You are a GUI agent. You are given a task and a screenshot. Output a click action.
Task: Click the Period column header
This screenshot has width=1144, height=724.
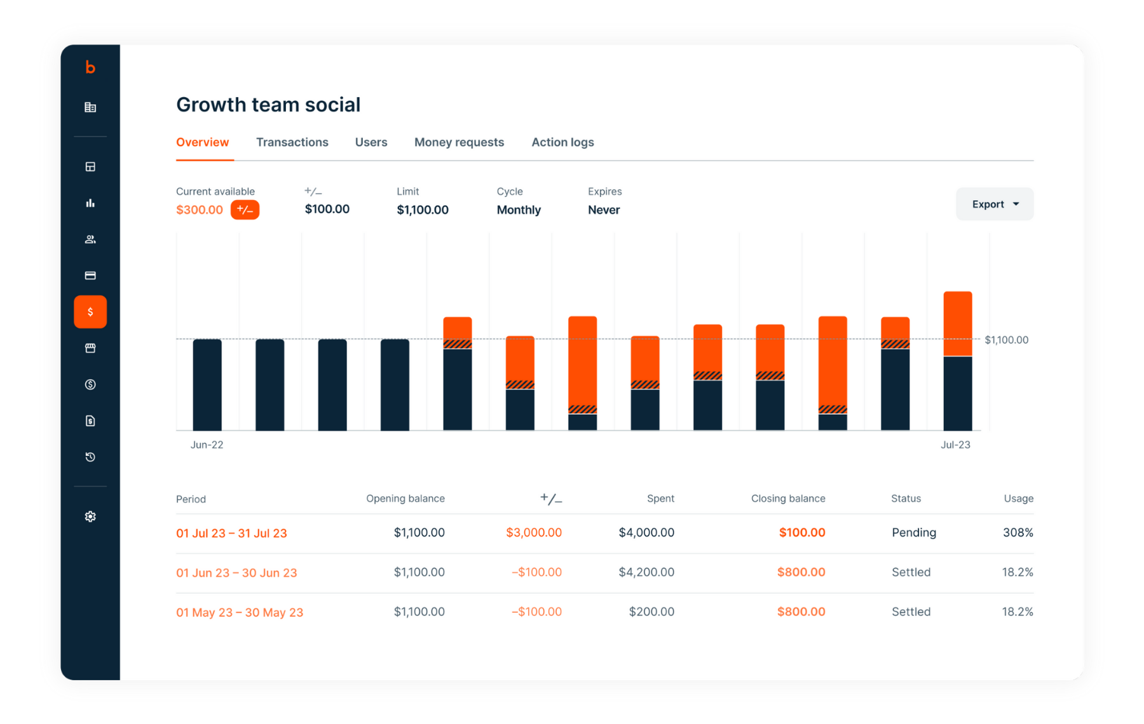click(191, 499)
